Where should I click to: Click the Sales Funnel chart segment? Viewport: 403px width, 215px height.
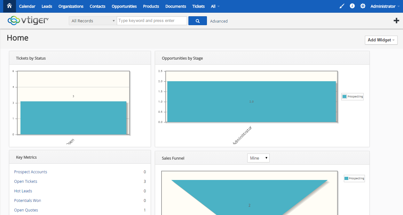[249, 197]
